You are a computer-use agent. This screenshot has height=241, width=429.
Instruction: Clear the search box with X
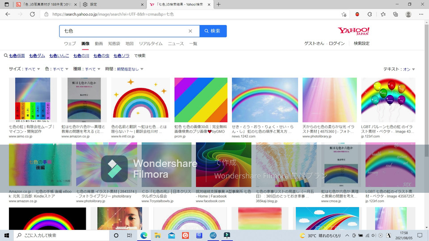[190, 31]
